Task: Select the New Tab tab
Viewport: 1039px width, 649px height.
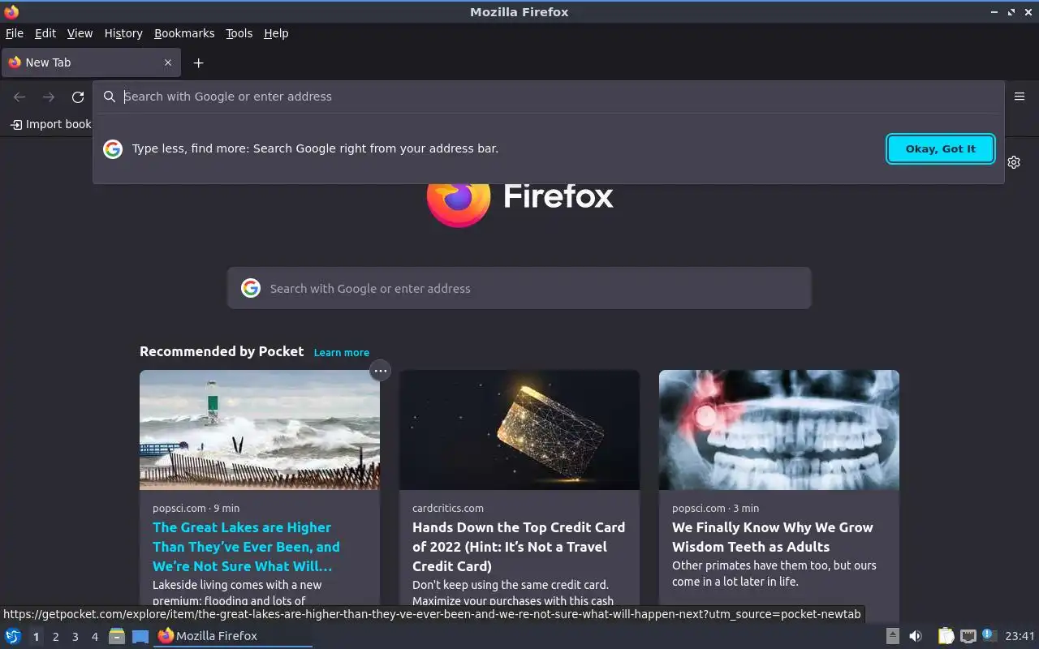Action: (90, 62)
